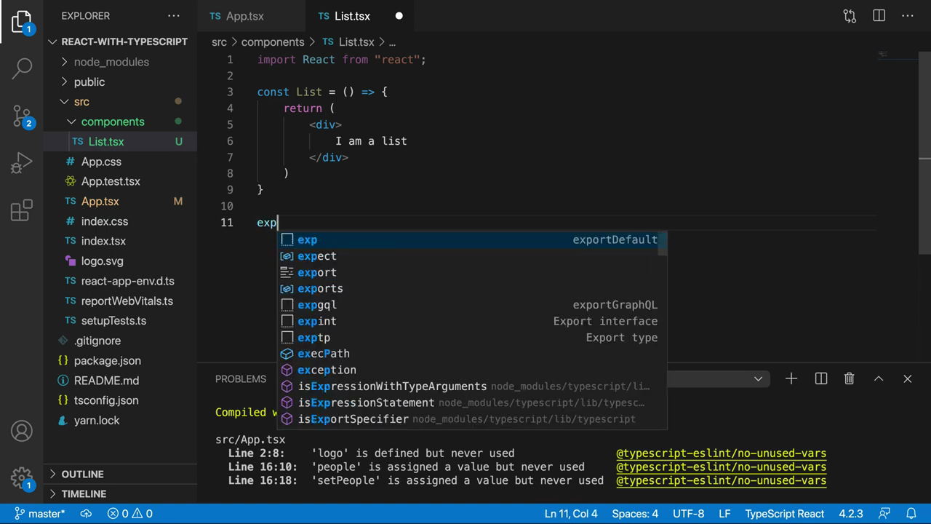This screenshot has height=524, width=931.
Task: Click components in the breadcrumb
Action: click(x=273, y=42)
